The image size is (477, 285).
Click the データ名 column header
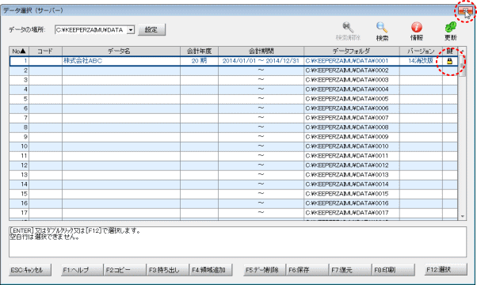121,51
